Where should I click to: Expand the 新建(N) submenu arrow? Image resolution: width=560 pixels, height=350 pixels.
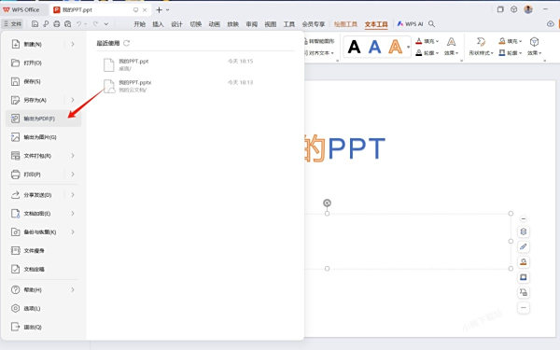73,44
